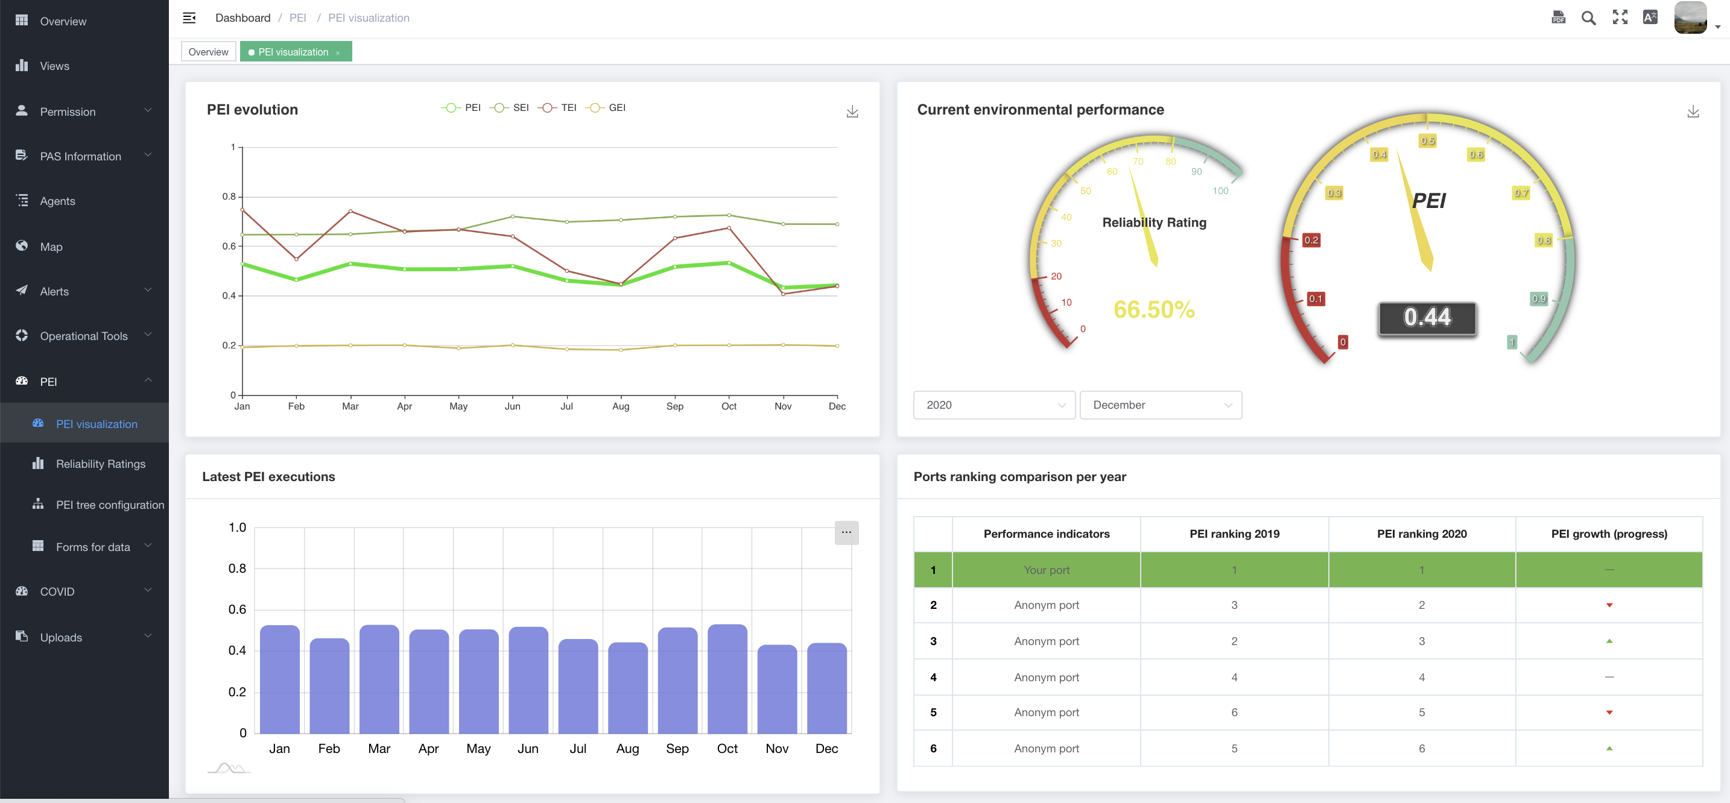
Task: Click the Views bar chart icon
Action: (22, 65)
